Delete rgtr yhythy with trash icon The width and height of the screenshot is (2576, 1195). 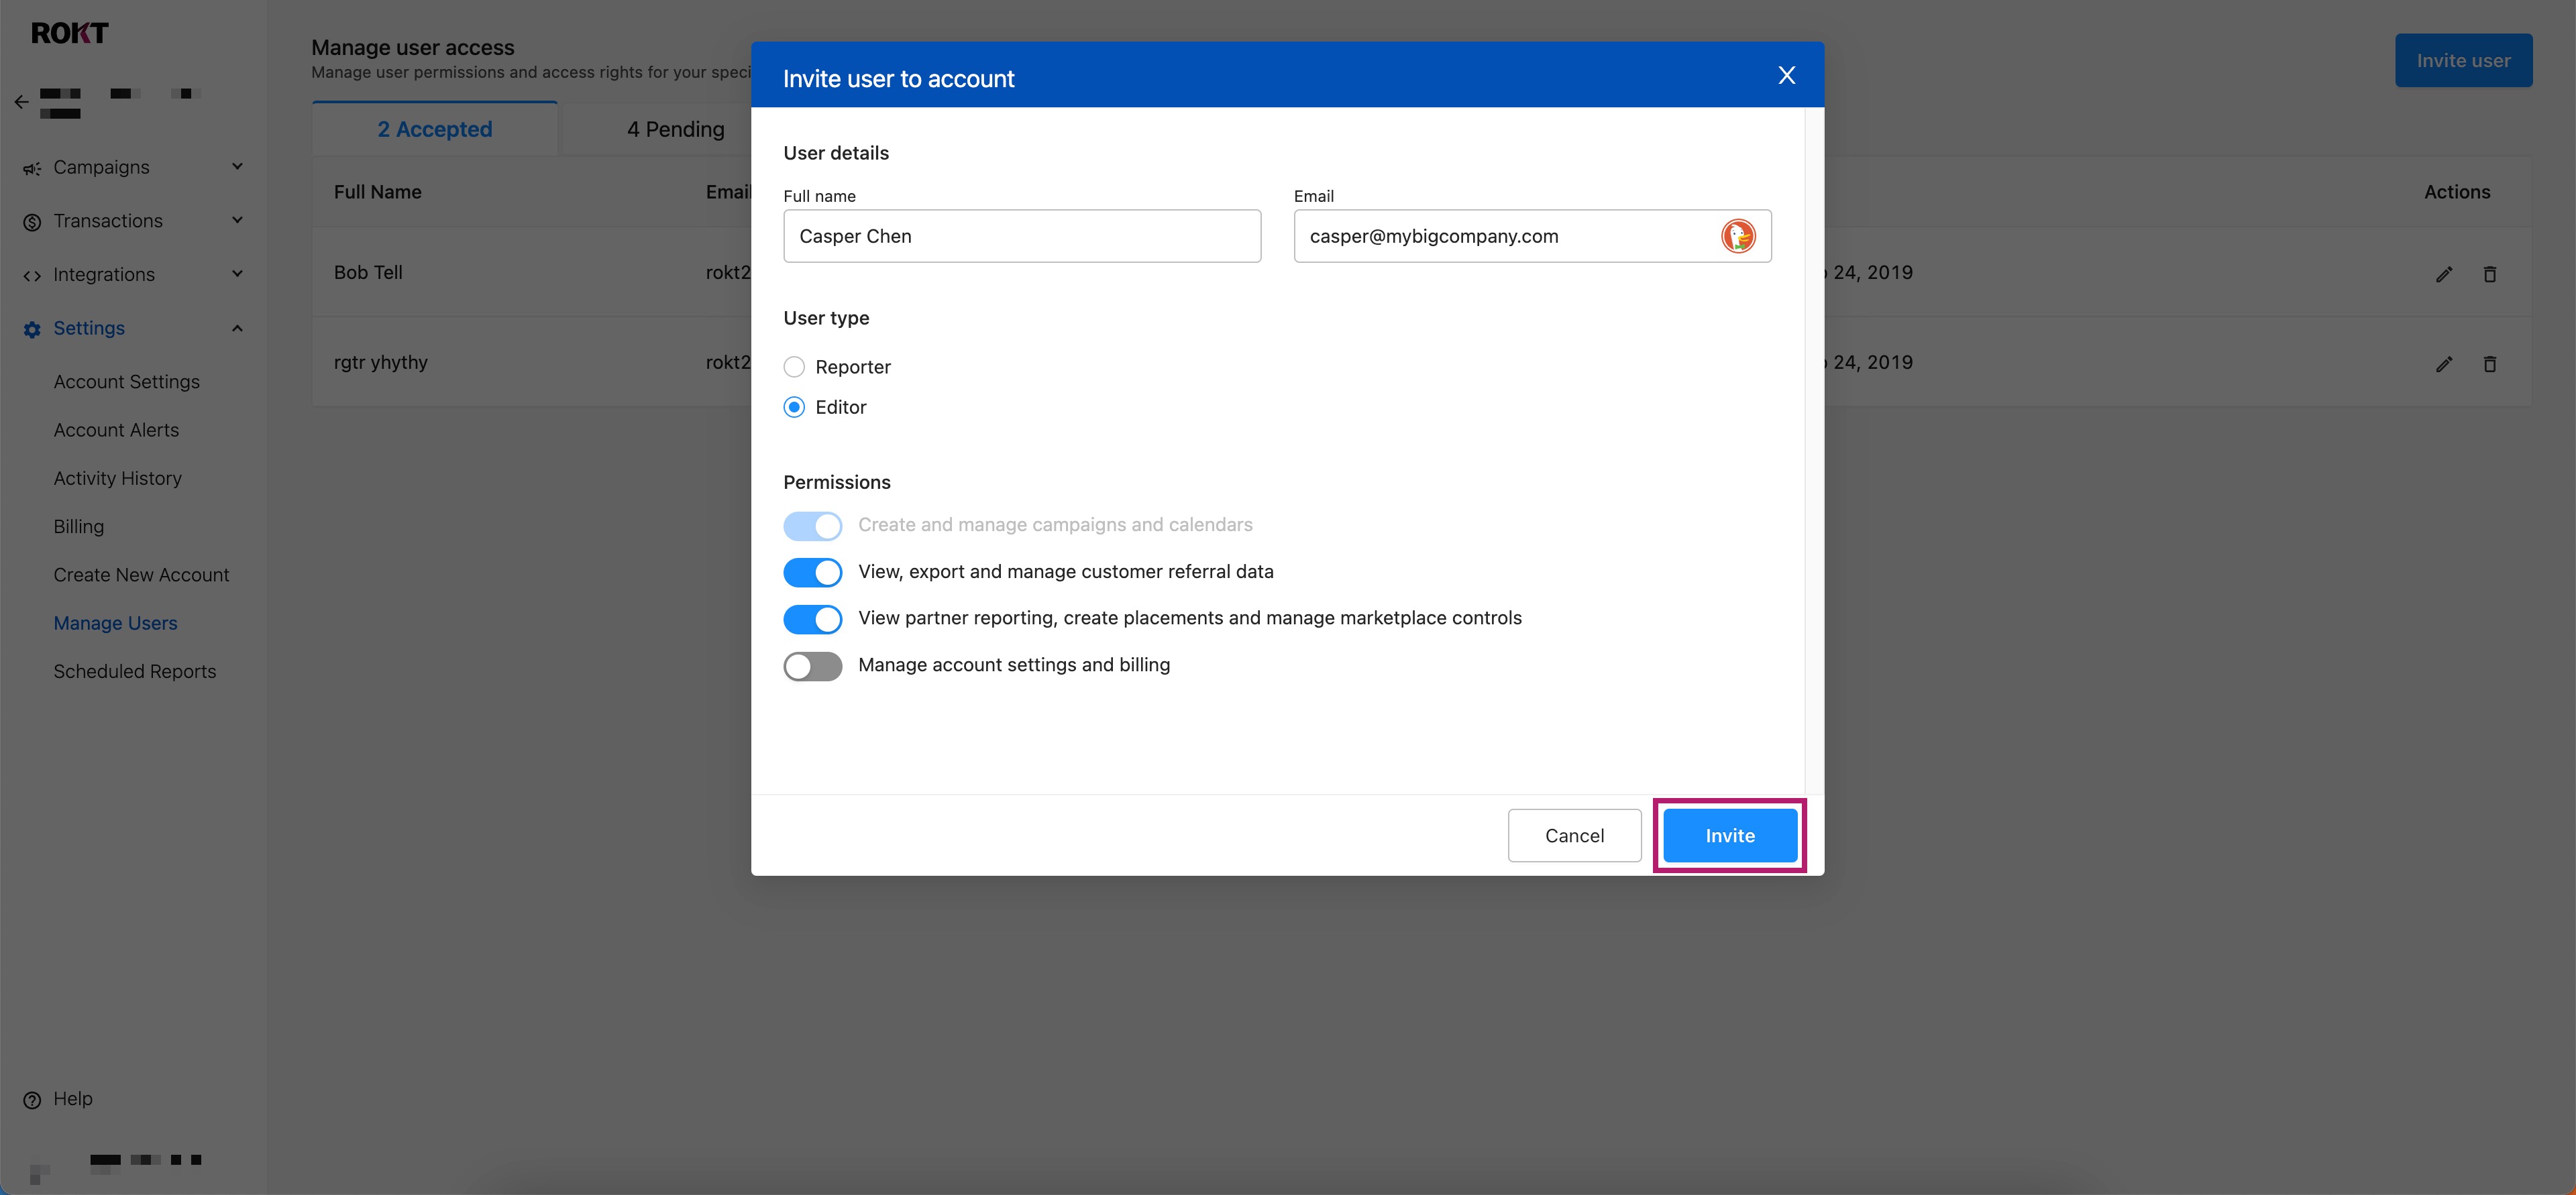pos(2489,364)
